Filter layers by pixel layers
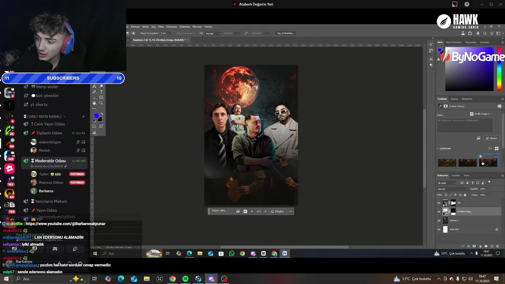Image resolution: width=505 pixels, height=284 pixels. [462, 183]
